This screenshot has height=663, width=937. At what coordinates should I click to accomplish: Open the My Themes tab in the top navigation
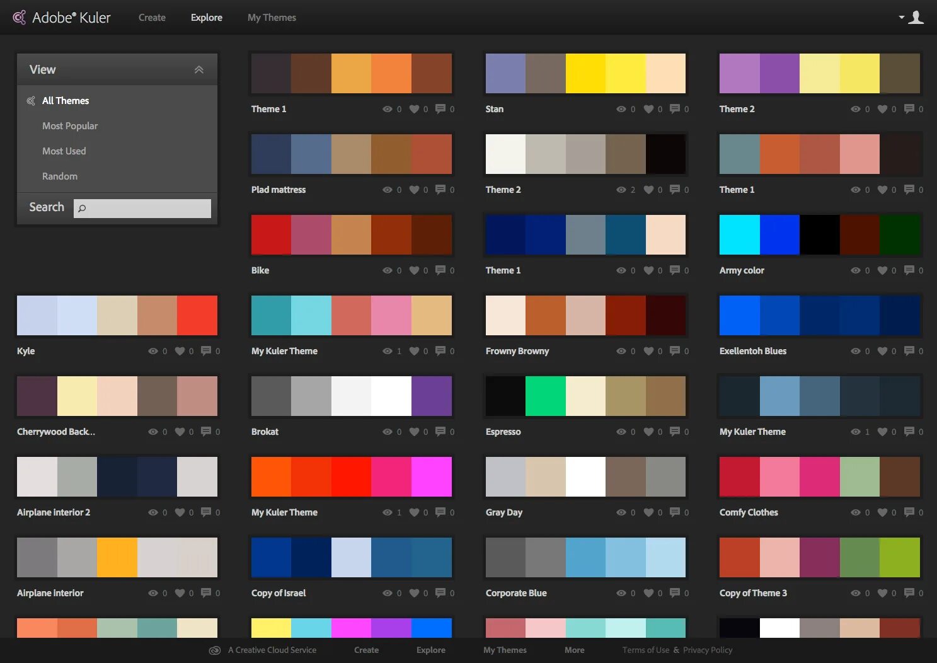point(272,18)
